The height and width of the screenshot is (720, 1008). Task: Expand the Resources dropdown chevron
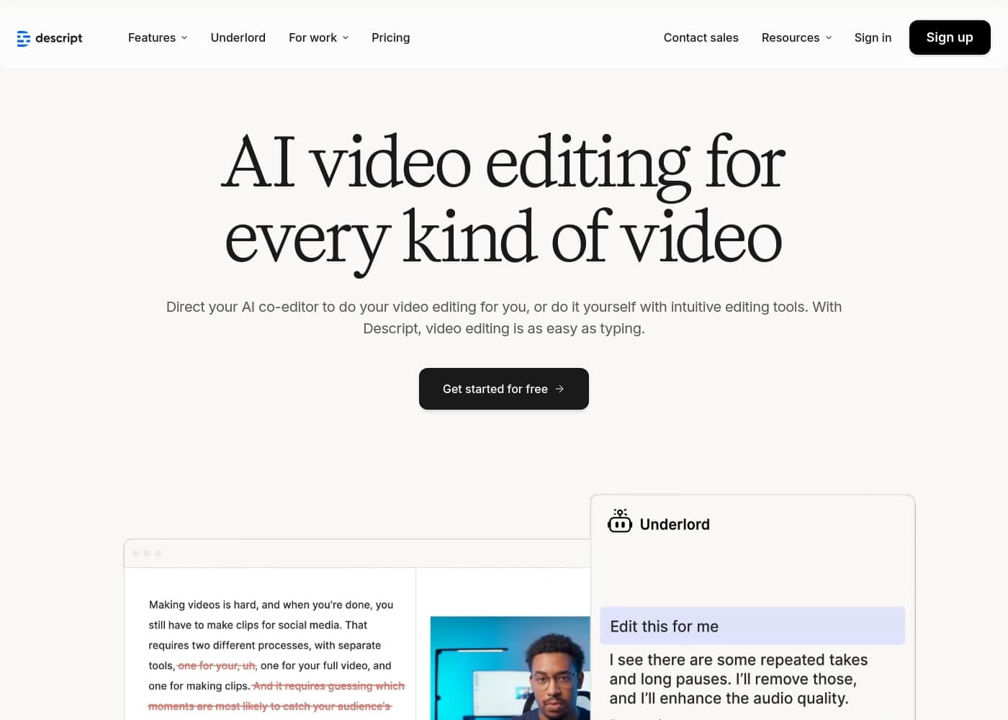[829, 37]
